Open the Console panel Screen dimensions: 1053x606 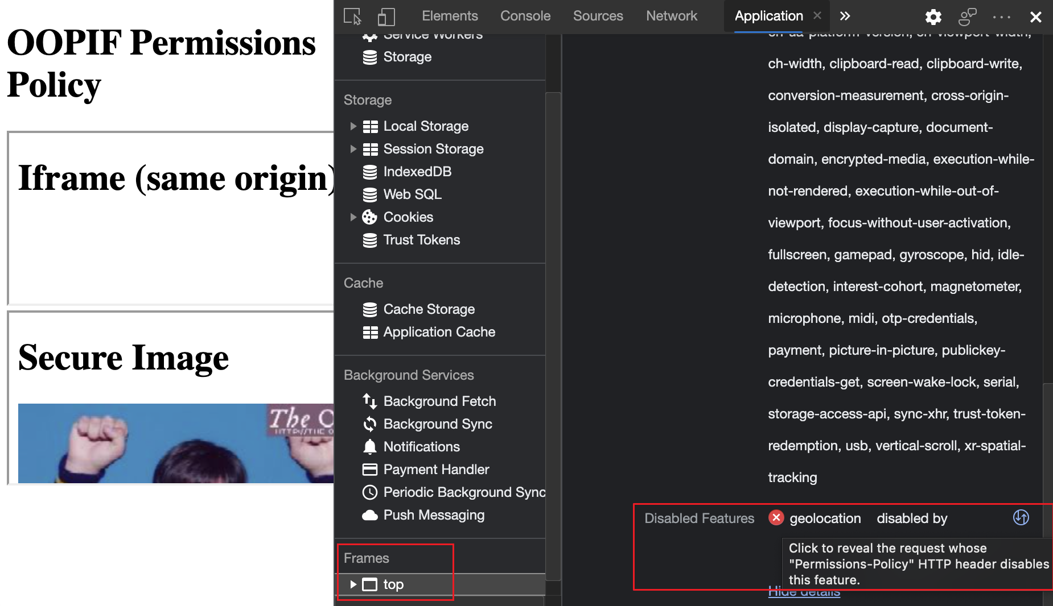[525, 16]
